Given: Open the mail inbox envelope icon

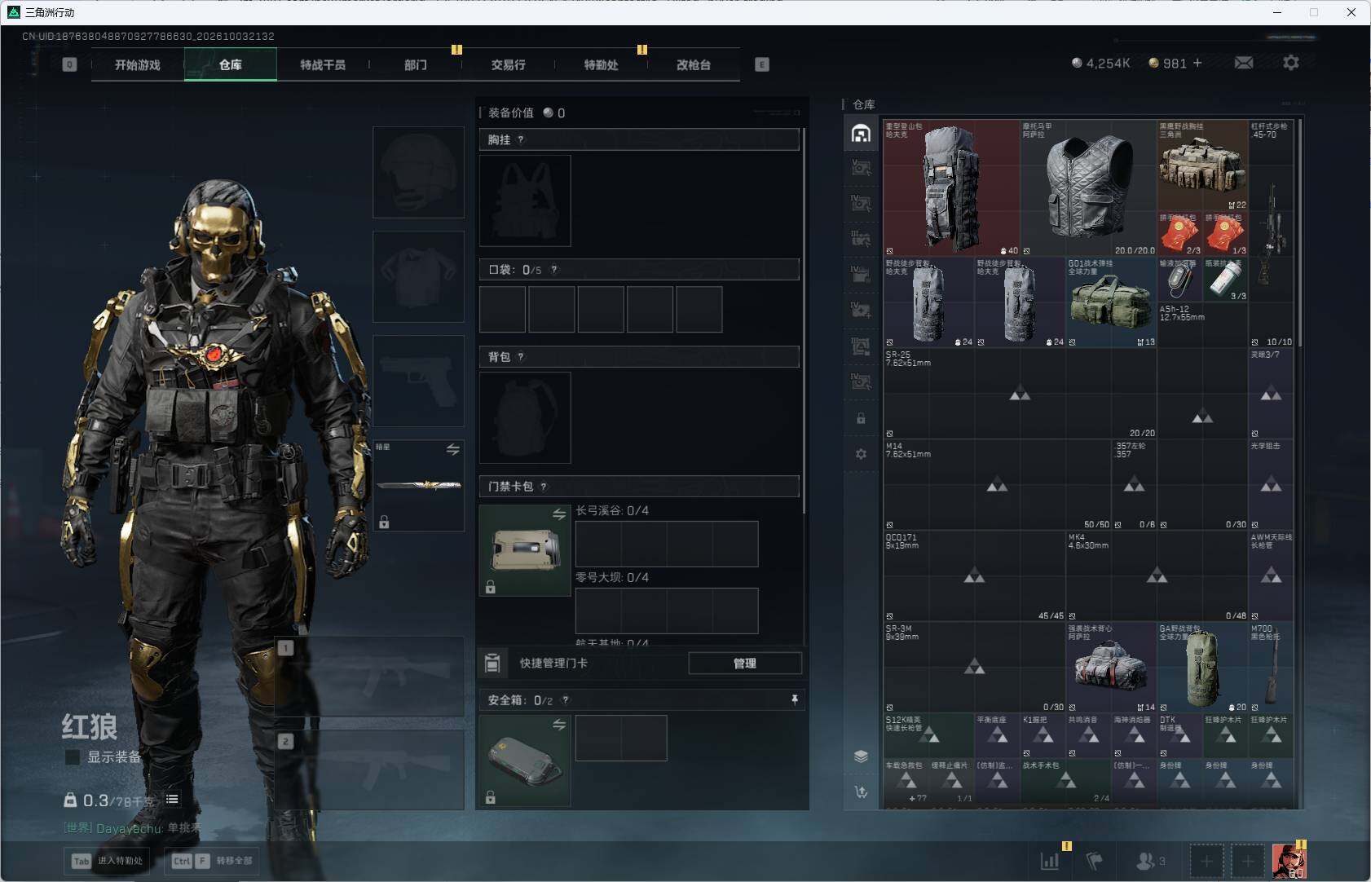Looking at the screenshot, I should [x=1243, y=63].
